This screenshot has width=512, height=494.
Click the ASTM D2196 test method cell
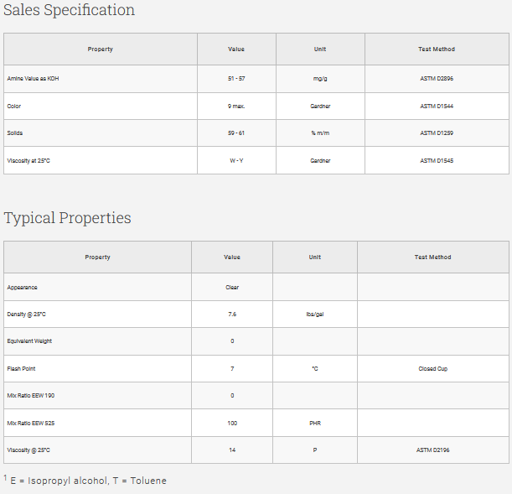(432, 450)
